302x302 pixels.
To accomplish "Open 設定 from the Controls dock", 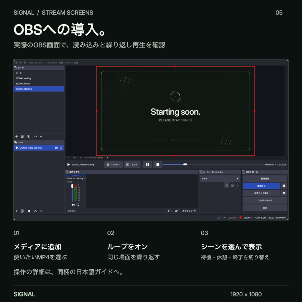I will (x=265, y=208).
